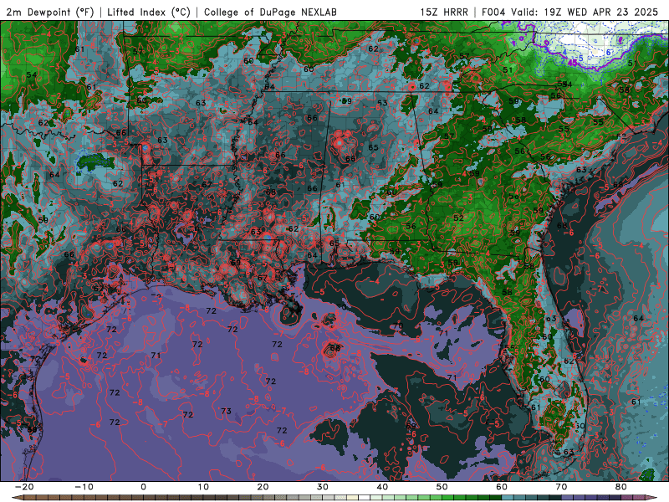Click the 60 label on the color scale
This screenshot has width=669, height=502.
pyautogui.click(x=502, y=487)
